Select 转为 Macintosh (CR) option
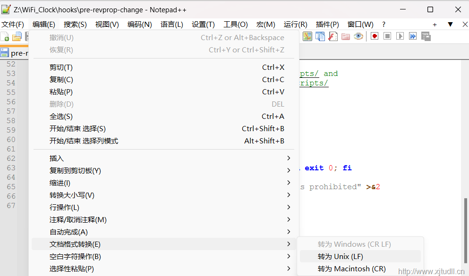The height and width of the screenshot is (276, 469). click(351, 269)
